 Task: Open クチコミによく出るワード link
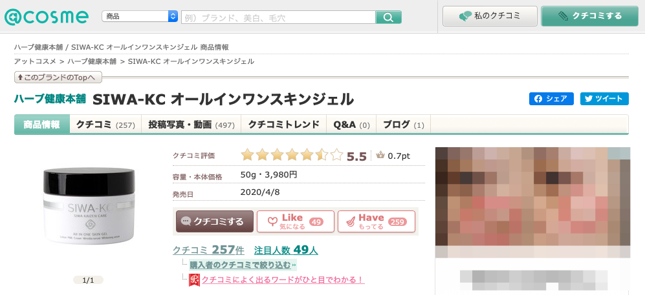(283, 280)
